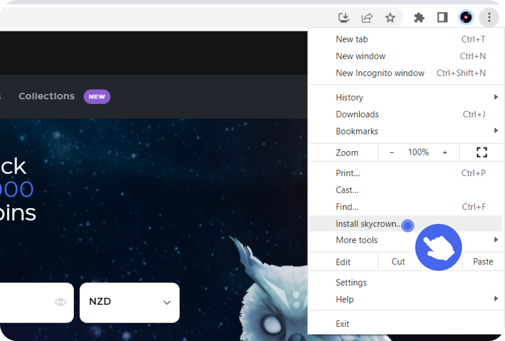Select New tab menu item
The height and width of the screenshot is (341, 505).
[x=405, y=39]
